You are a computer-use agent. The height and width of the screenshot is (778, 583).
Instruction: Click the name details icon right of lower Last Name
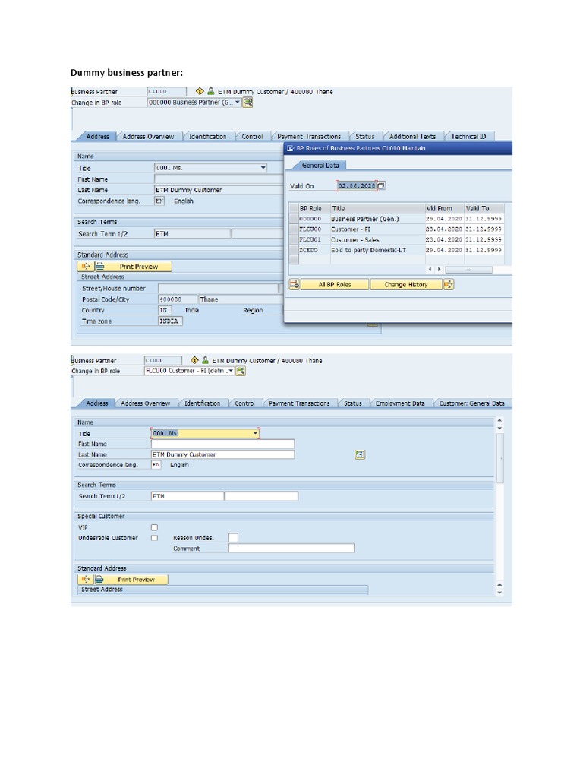[360, 454]
